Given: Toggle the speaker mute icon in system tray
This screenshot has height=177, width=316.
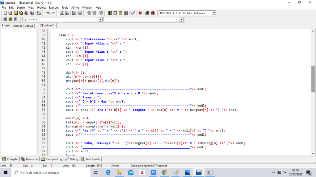Looking at the screenshot, I should click(x=284, y=172).
